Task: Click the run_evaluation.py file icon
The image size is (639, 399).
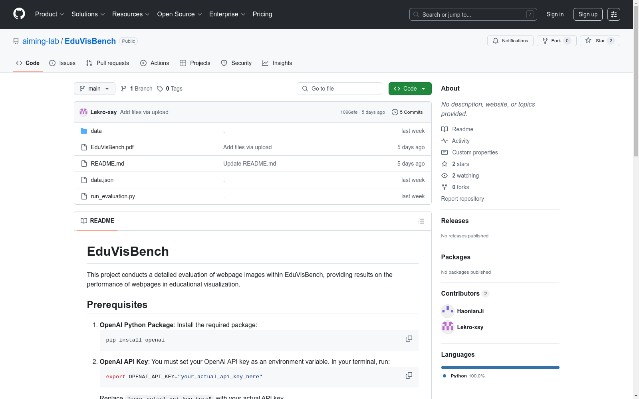Action: coord(84,196)
